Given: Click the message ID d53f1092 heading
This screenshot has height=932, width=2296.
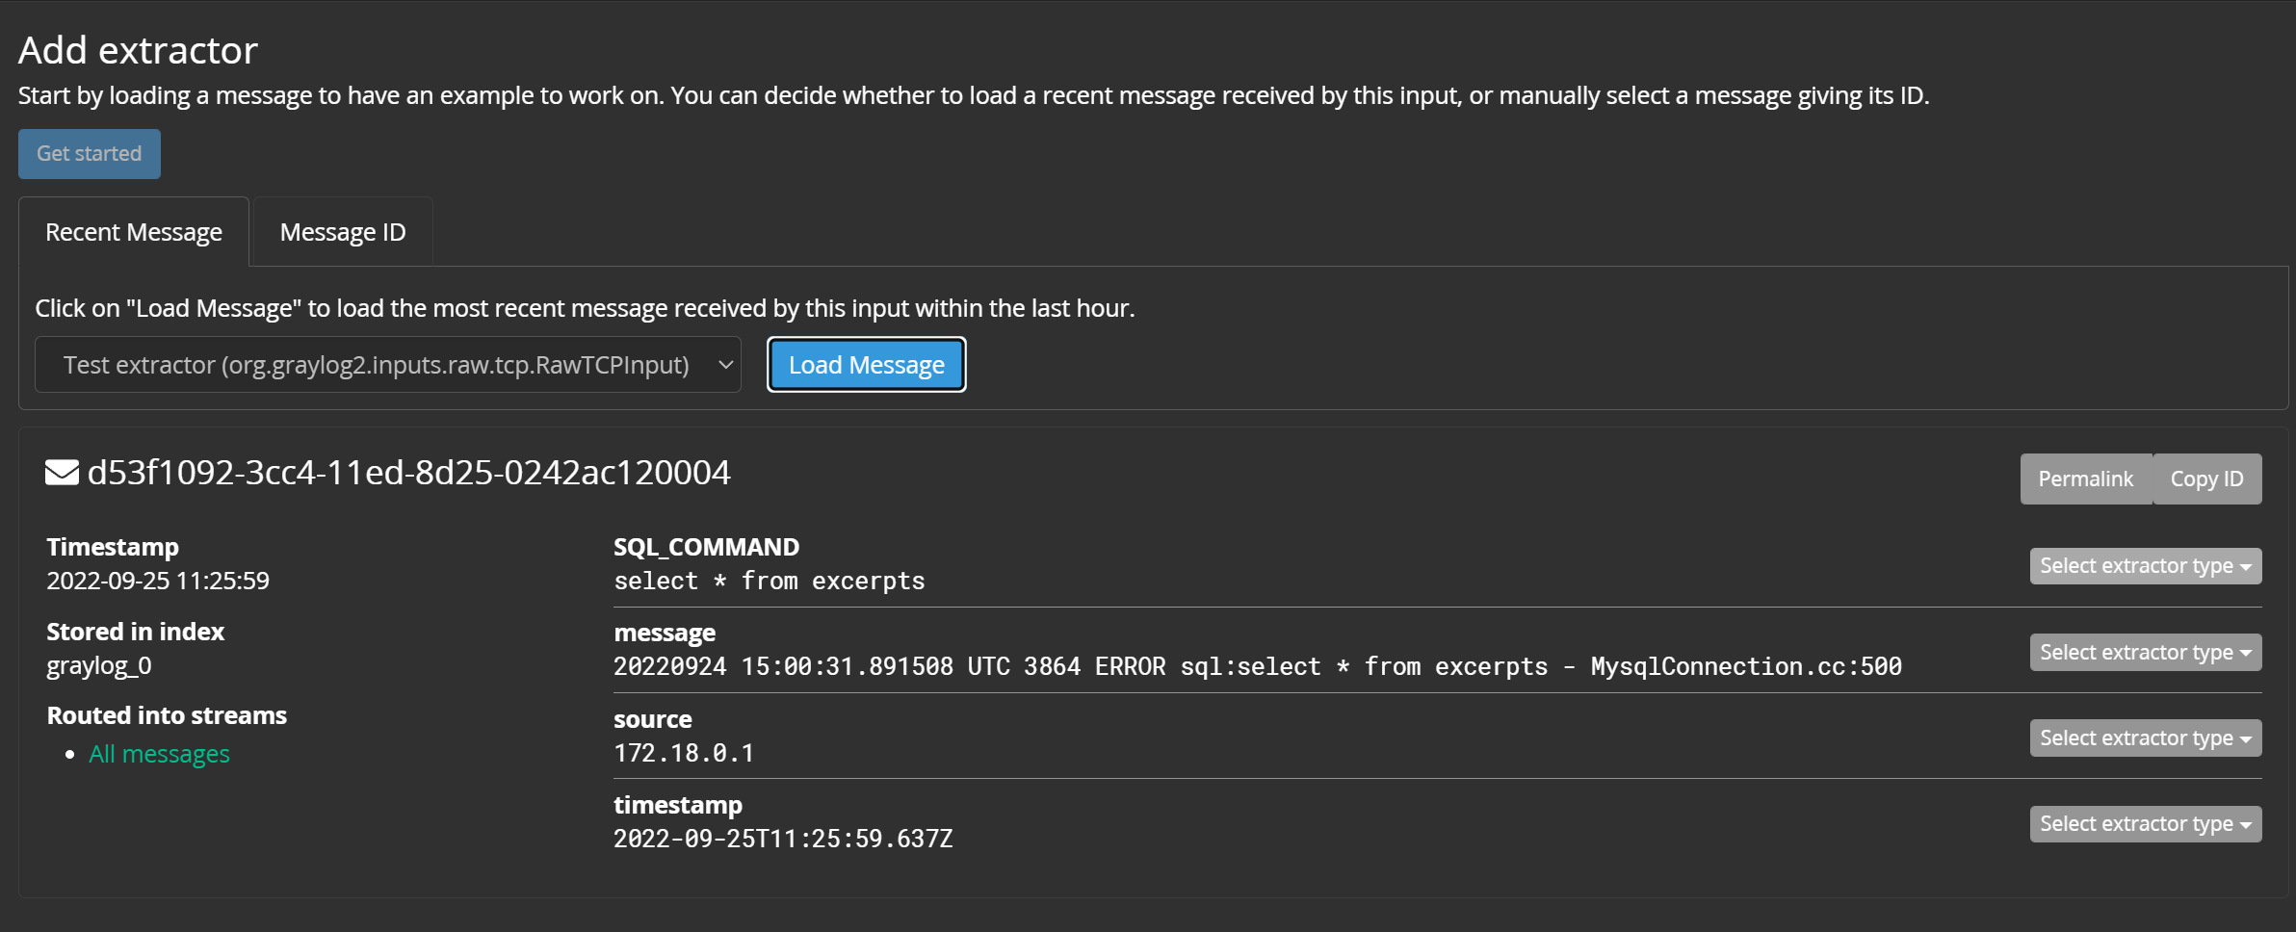Looking at the screenshot, I should pyautogui.click(x=409, y=473).
